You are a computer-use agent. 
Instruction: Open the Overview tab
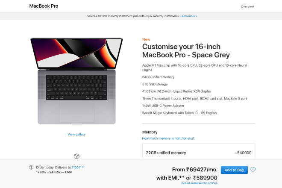tap(247, 6)
